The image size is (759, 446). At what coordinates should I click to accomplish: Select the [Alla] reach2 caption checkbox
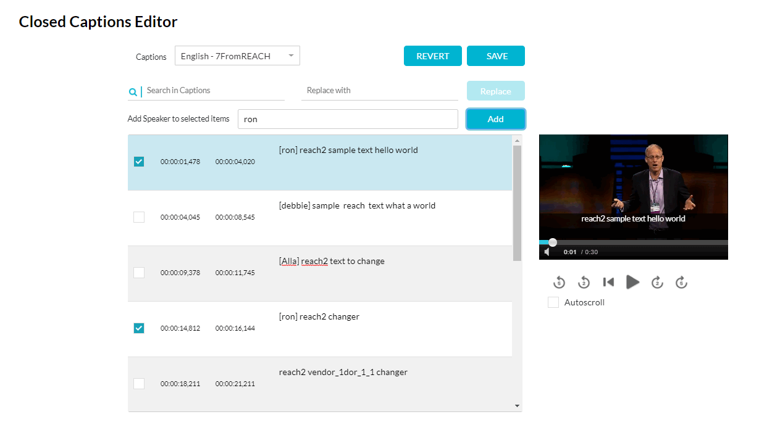[x=139, y=273]
